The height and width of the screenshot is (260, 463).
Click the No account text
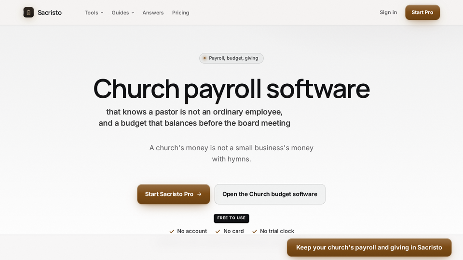[x=192, y=231]
